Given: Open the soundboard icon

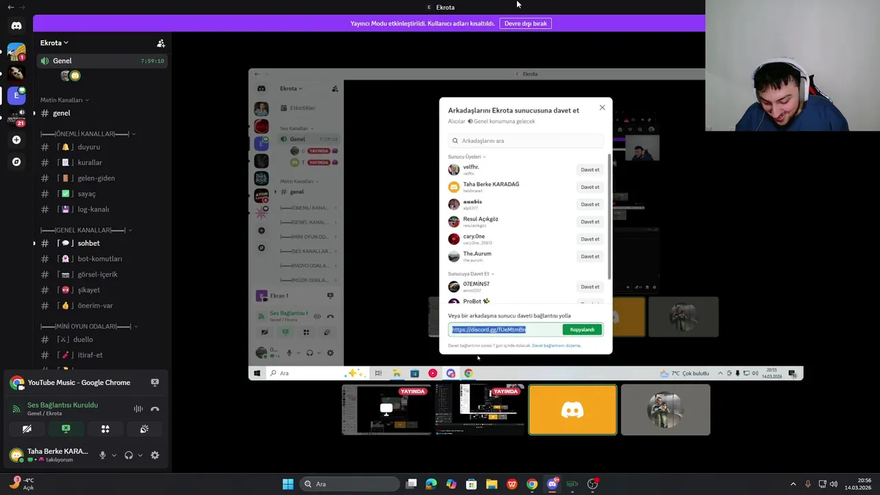Looking at the screenshot, I should coord(144,429).
